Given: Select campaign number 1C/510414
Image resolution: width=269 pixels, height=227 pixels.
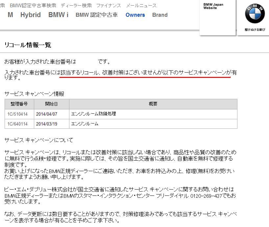Looking at the screenshot, I should [17, 114].
